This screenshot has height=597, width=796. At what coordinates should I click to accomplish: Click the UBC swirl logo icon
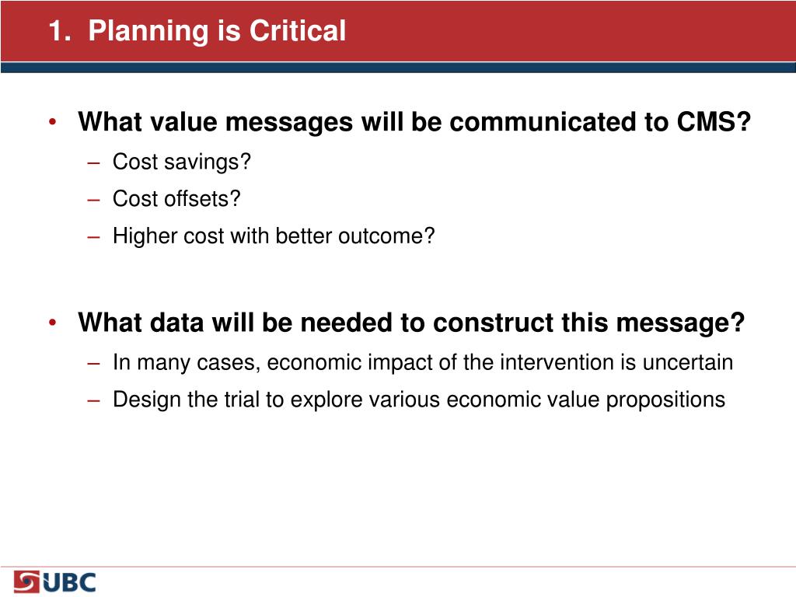tap(26, 581)
